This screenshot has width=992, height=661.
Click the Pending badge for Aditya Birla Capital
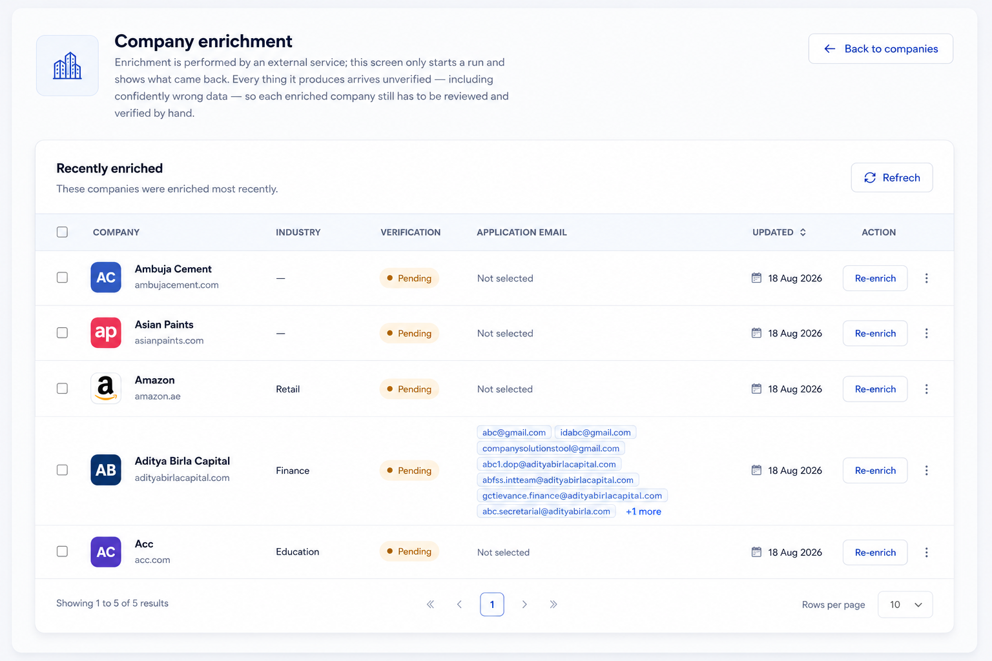pos(409,471)
